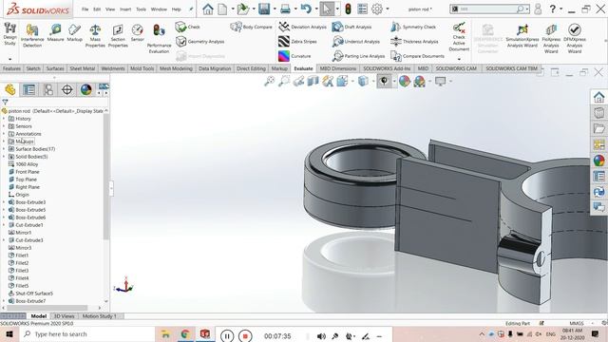The width and height of the screenshot is (608, 342).
Task: Open the FeatureManager Design Tree tab
Action: (x=10, y=89)
